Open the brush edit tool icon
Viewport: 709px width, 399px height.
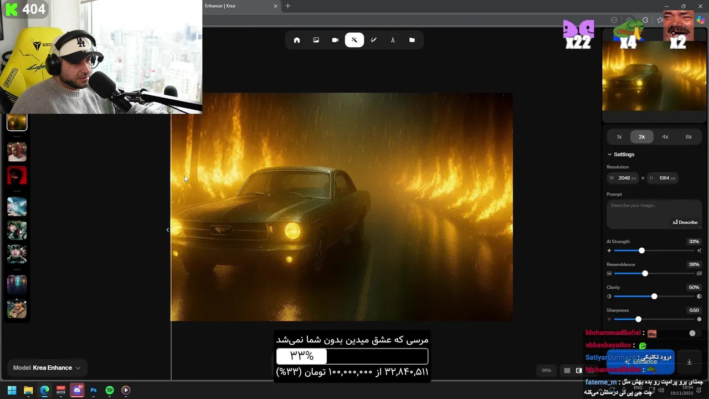tap(374, 40)
